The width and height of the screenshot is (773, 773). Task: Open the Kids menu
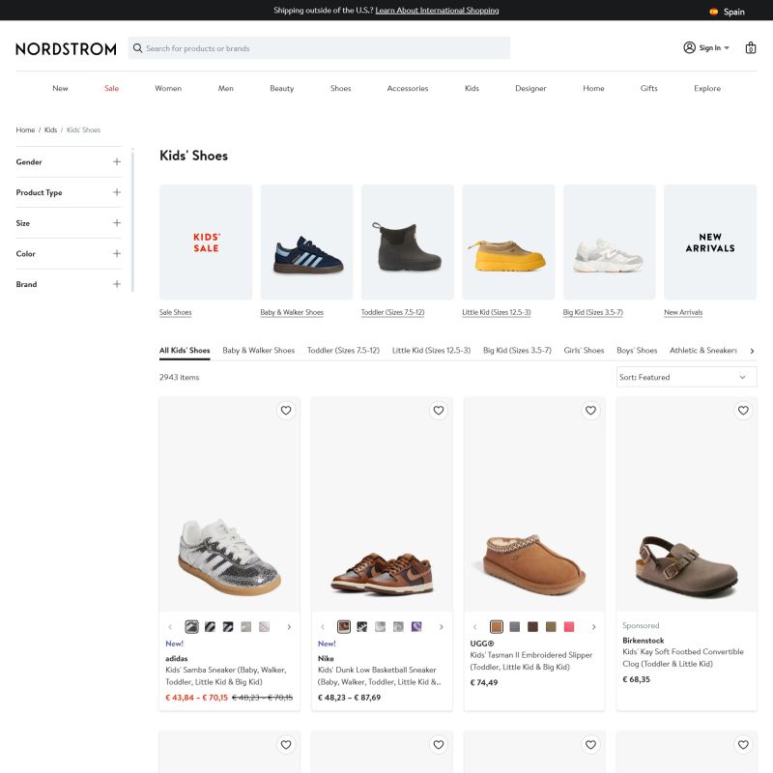472,88
